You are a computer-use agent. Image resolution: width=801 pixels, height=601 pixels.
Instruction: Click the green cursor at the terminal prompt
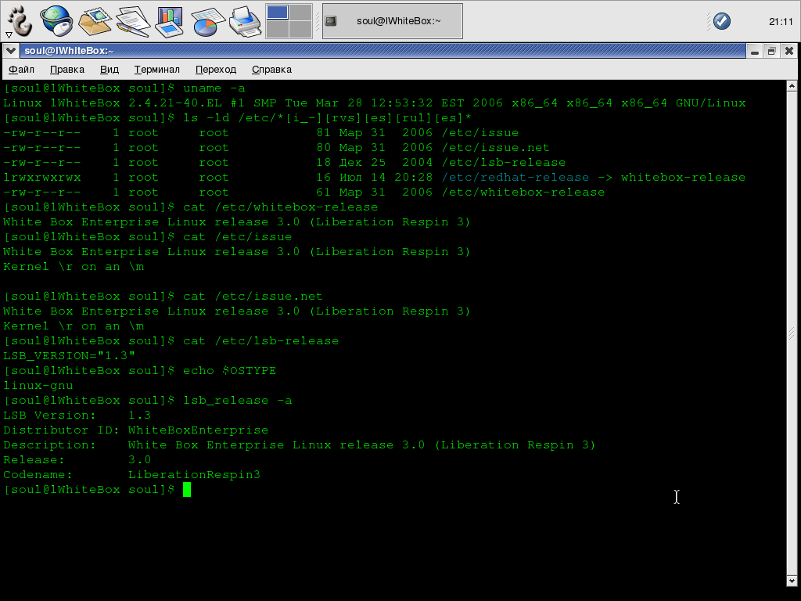[187, 490]
